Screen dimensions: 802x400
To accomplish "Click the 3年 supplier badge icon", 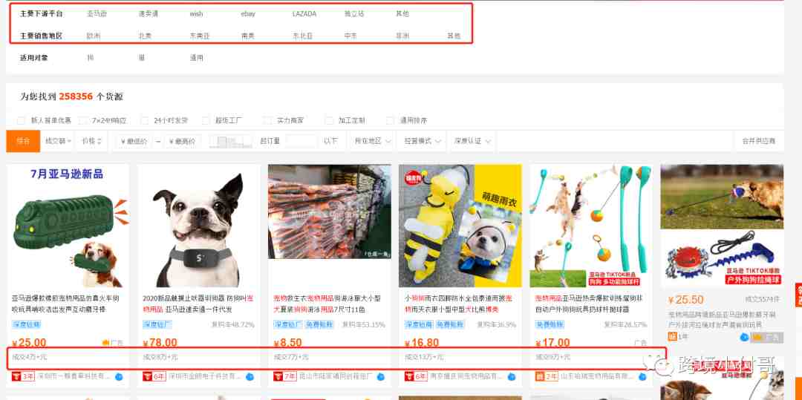I will tap(23, 376).
